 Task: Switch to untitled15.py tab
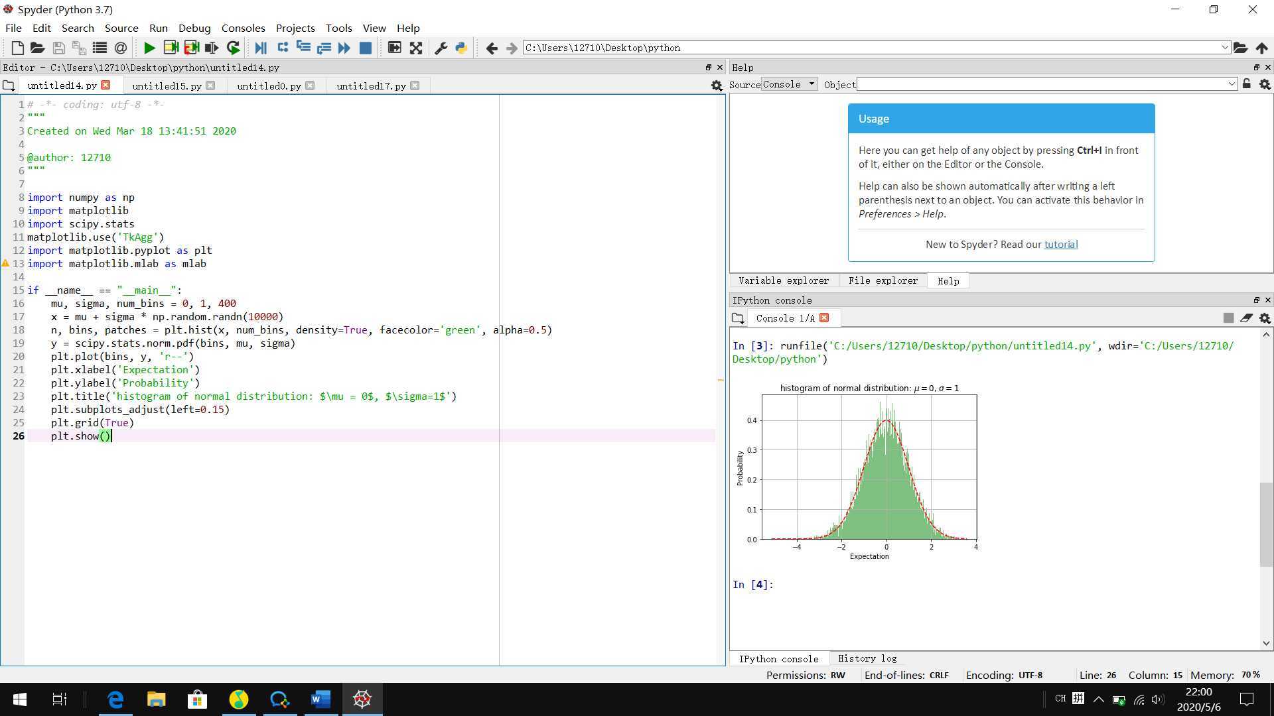click(167, 86)
